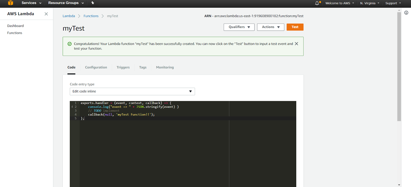
Task: Close the AWS Lambda sidebar panel
Action: [x=46, y=14]
